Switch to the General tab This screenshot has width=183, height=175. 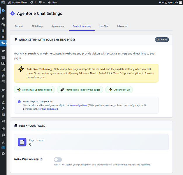[x=19, y=26]
